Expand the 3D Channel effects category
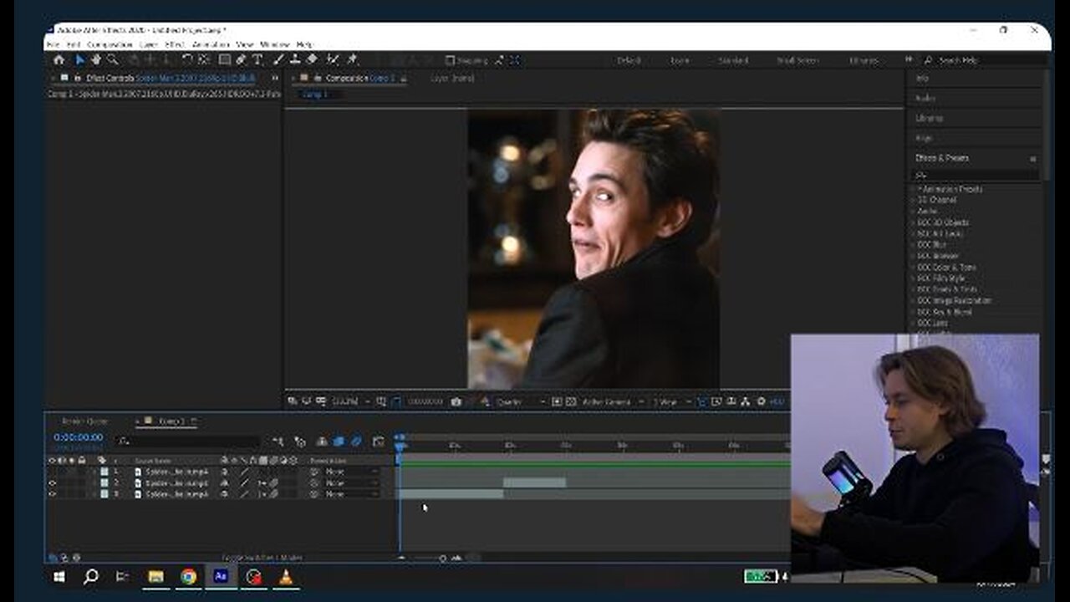 point(913,201)
